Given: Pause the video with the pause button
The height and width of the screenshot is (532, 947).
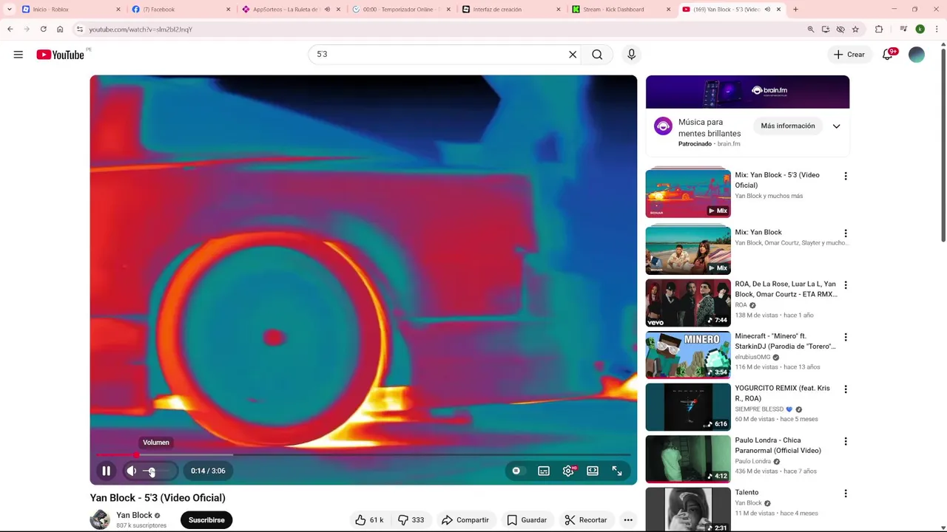Looking at the screenshot, I should [106, 471].
